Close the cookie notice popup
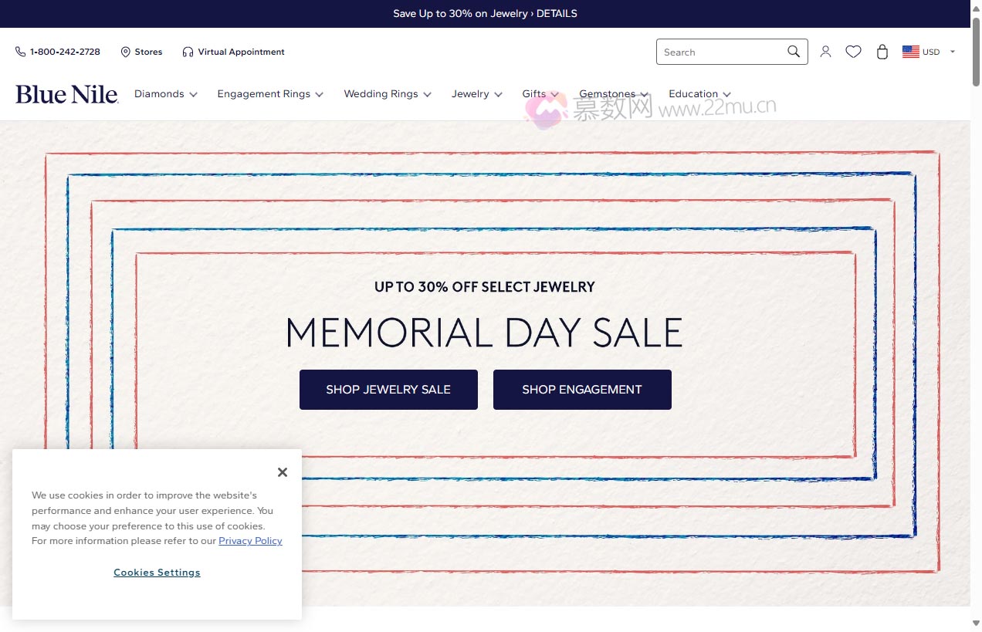Screen dimensions: 982x632 283,472
